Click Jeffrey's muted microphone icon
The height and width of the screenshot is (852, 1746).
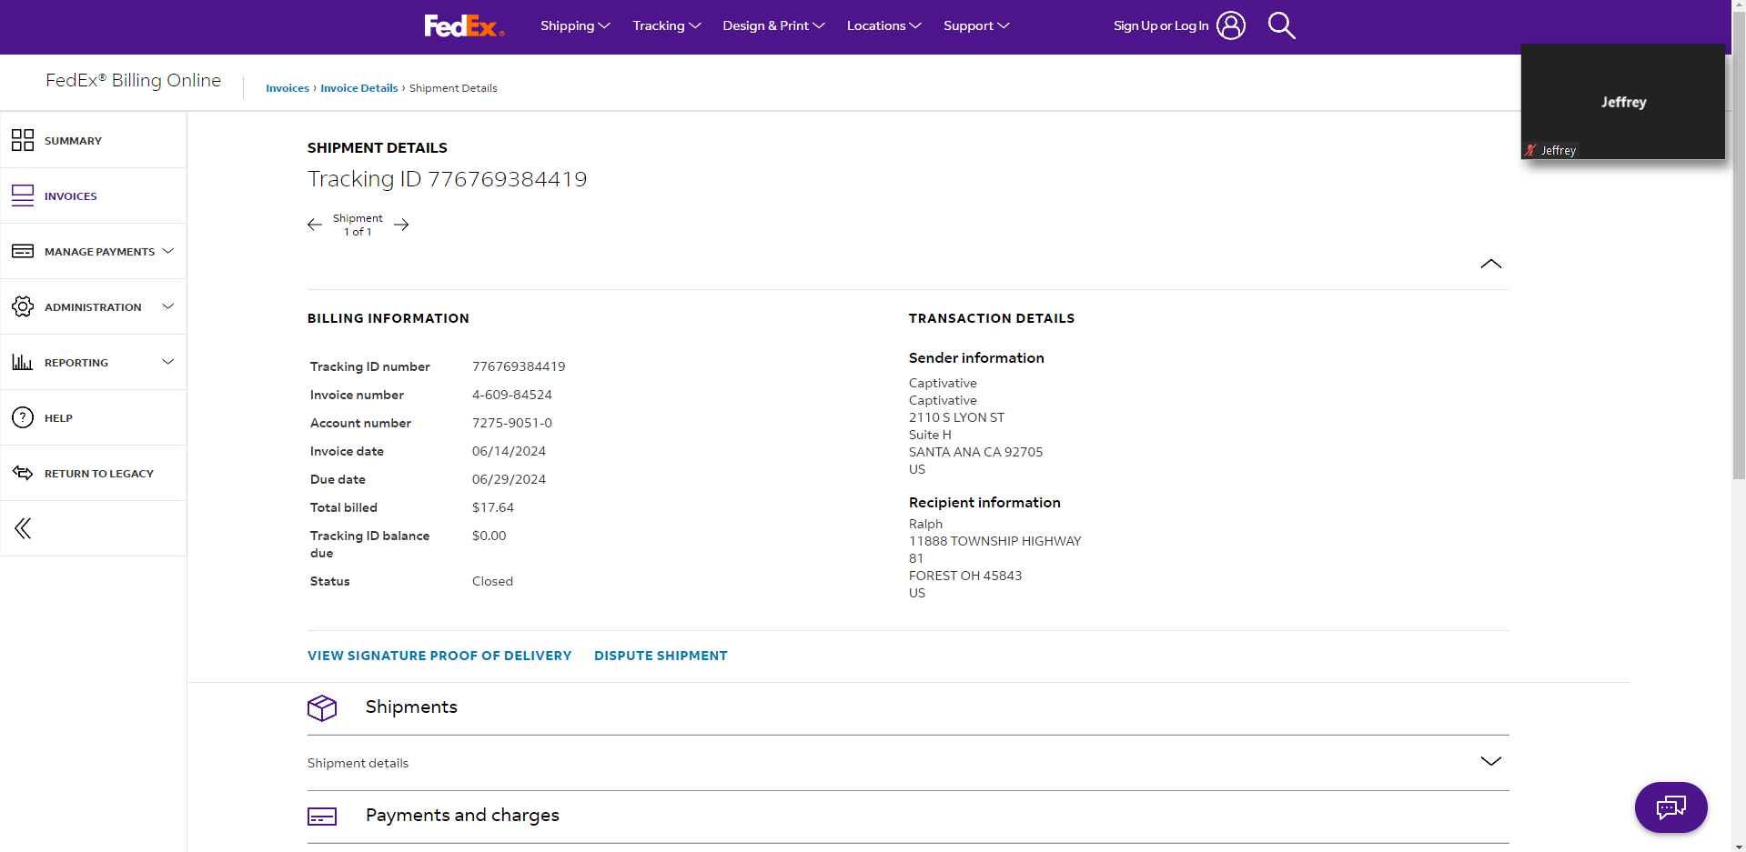[x=1530, y=150]
